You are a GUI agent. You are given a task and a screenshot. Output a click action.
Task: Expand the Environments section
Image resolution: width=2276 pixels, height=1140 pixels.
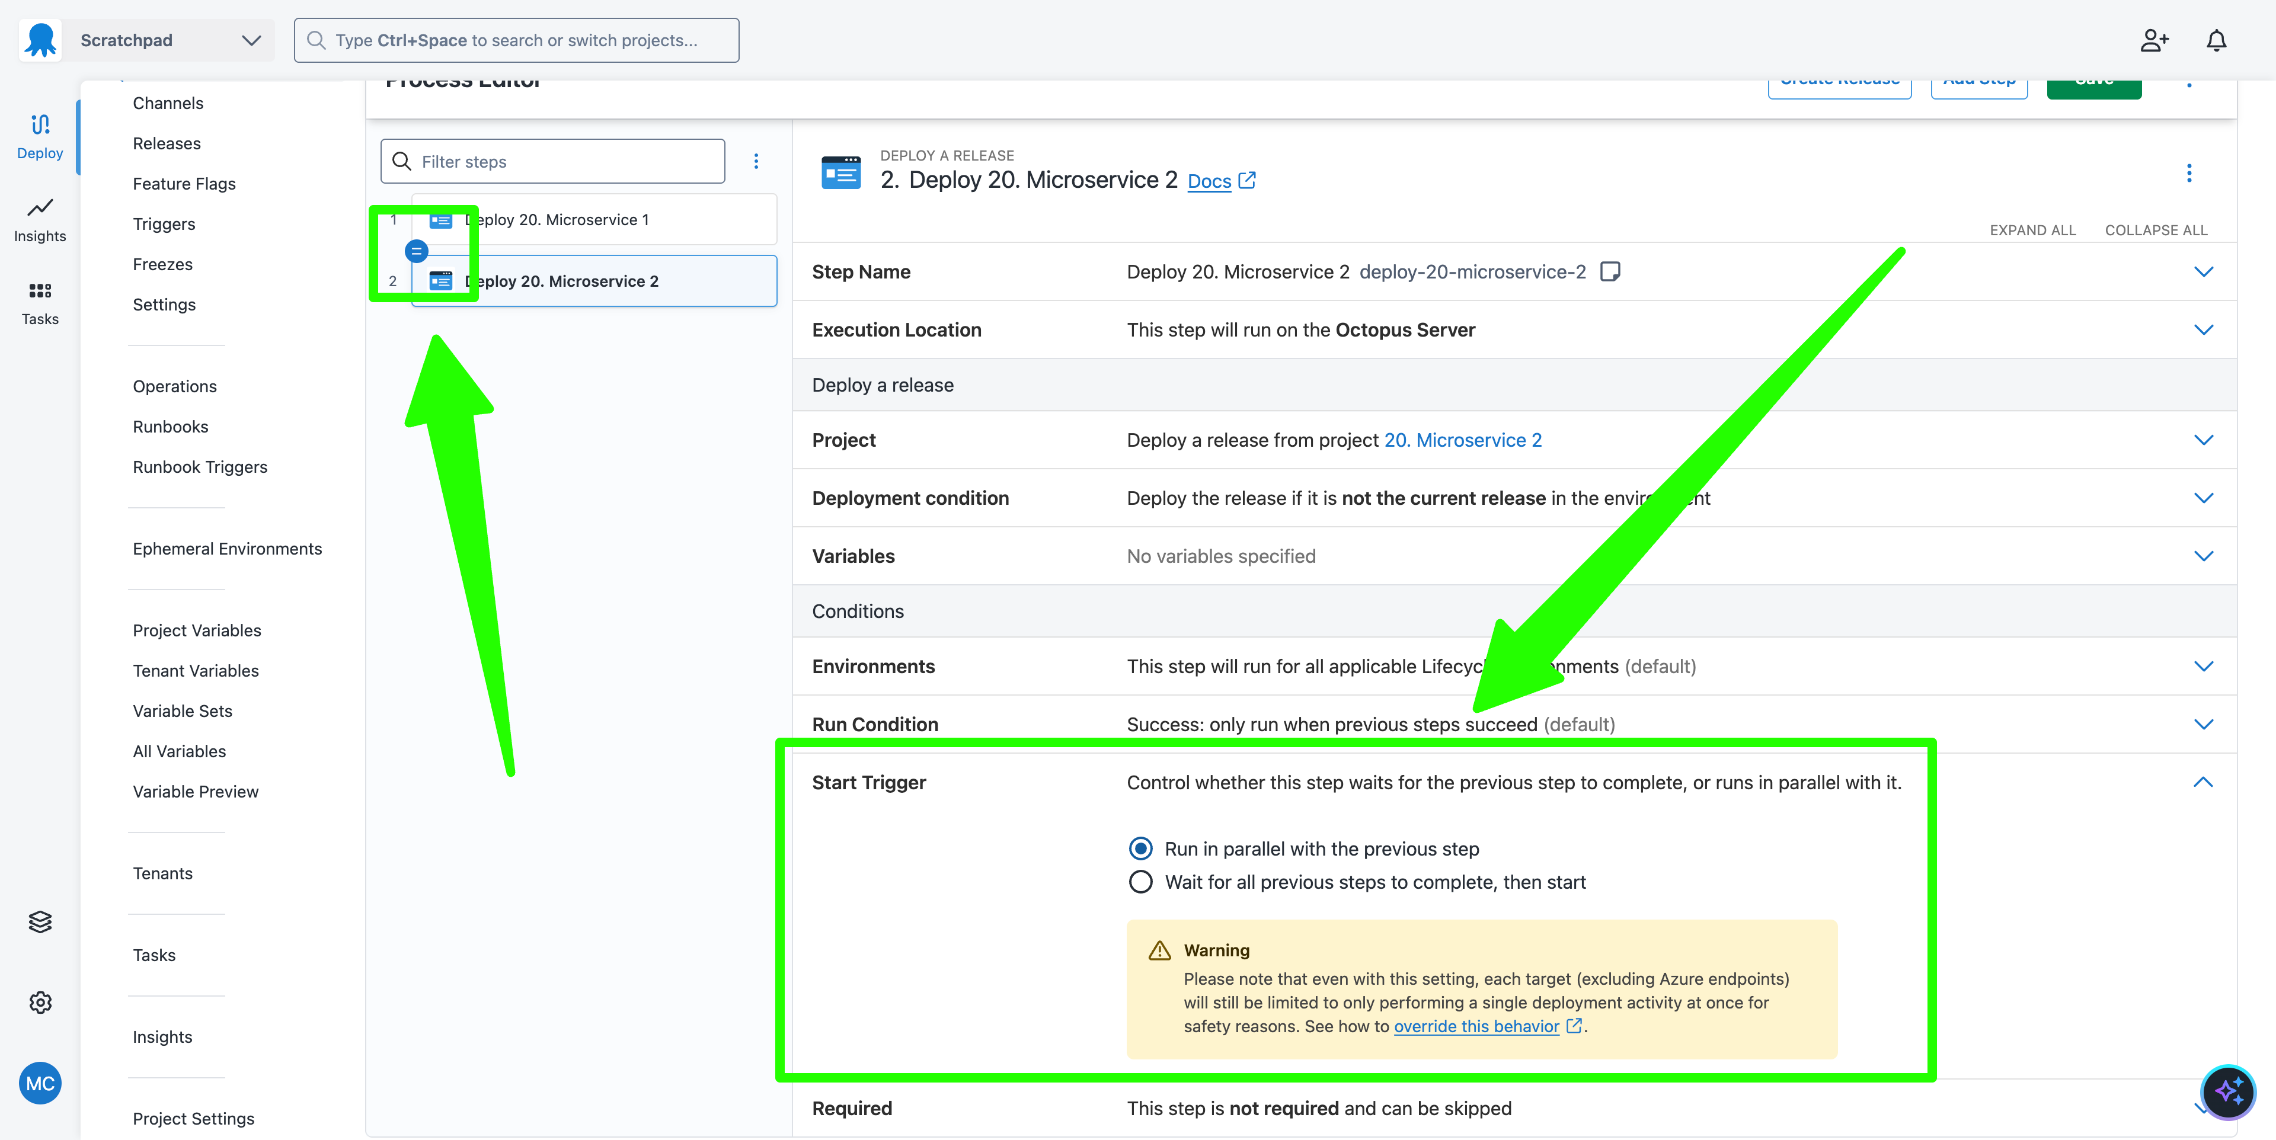(2203, 666)
